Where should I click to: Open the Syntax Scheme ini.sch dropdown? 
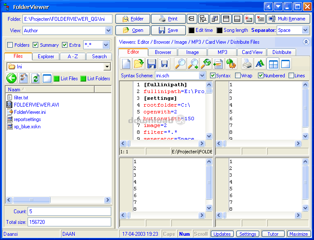202,76
